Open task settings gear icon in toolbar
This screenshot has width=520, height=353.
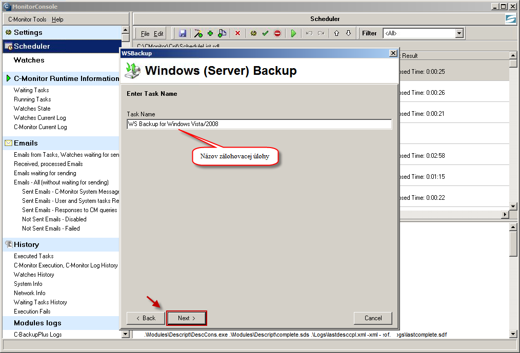tap(253, 33)
